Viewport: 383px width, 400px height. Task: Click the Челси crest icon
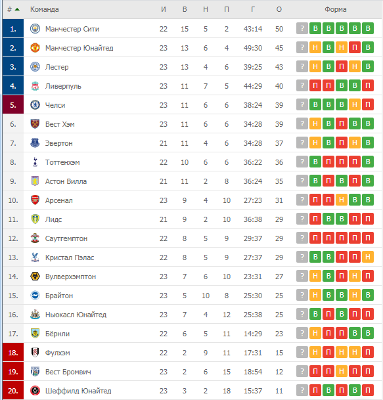[35, 105]
